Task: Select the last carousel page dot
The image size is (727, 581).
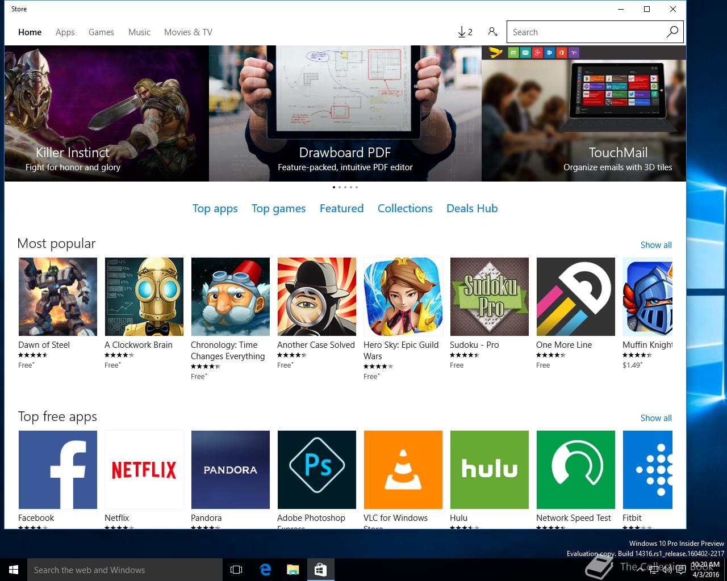Action: [357, 187]
